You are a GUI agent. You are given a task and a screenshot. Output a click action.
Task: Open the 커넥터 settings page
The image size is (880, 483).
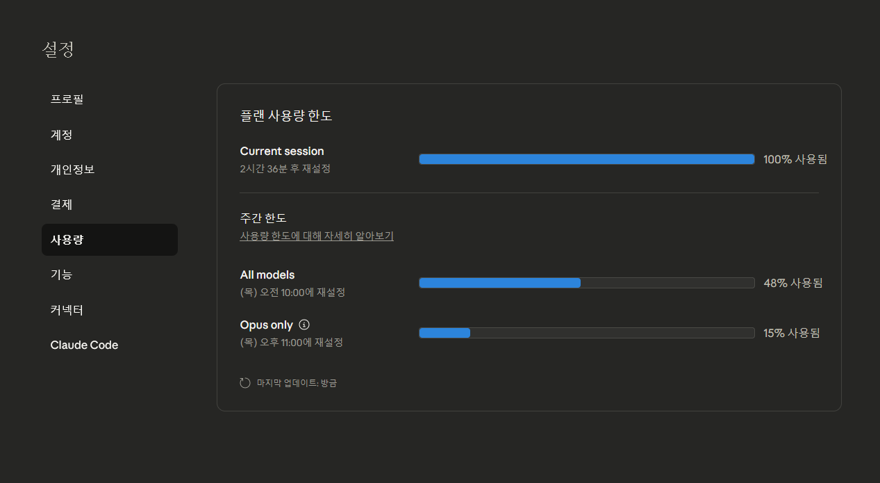point(67,310)
